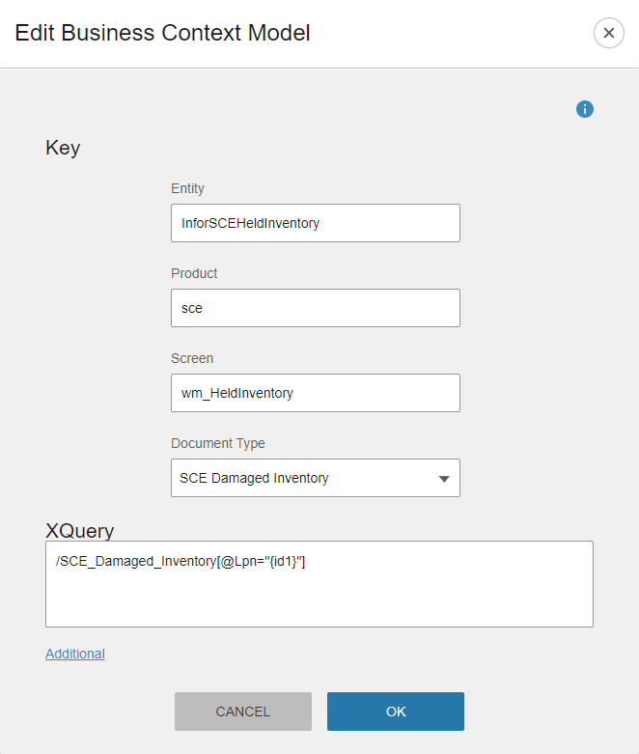The height and width of the screenshot is (754, 639).
Task: Click into the Product field containing sce
Action: coord(315,308)
